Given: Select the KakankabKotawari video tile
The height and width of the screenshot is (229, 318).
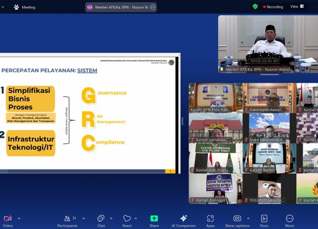Looking at the screenshot, I should point(270,98).
